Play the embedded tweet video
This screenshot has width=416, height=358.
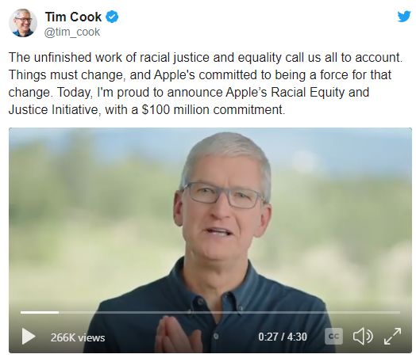(x=29, y=337)
